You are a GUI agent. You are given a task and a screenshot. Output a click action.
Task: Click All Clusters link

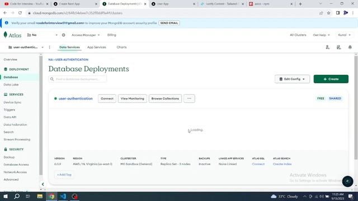tap(298, 35)
